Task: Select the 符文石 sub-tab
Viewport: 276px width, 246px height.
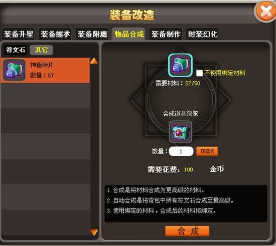Action: coord(16,50)
